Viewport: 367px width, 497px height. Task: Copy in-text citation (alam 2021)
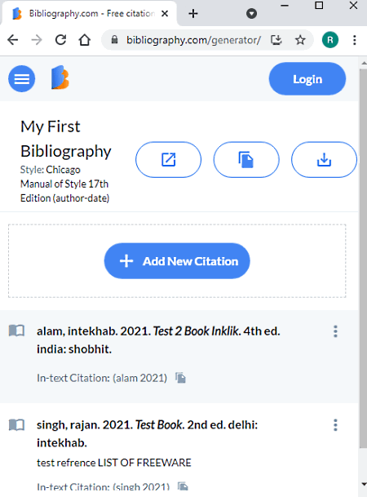click(181, 378)
